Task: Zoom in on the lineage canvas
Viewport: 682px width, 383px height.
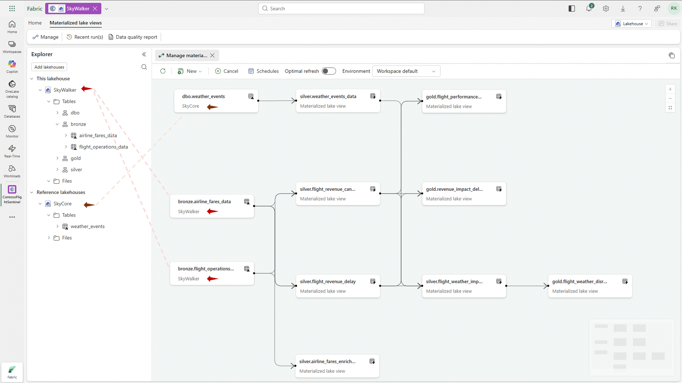Action: pyautogui.click(x=671, y=89)
